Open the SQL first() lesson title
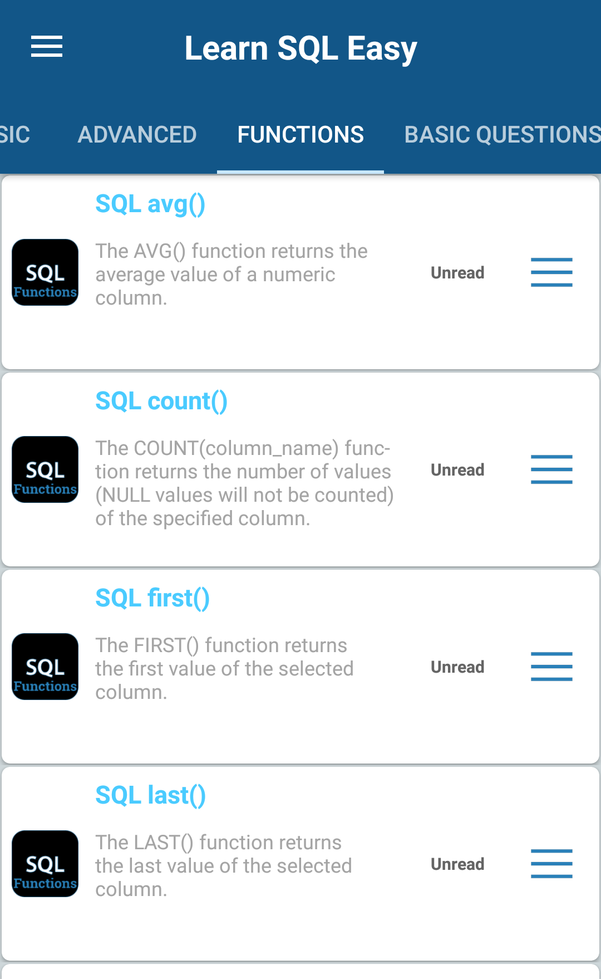 [152, 599]
